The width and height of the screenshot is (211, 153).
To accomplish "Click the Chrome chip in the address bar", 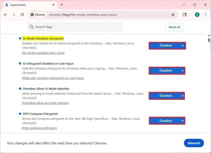I will pyautogui.click(x=38, y=14).
